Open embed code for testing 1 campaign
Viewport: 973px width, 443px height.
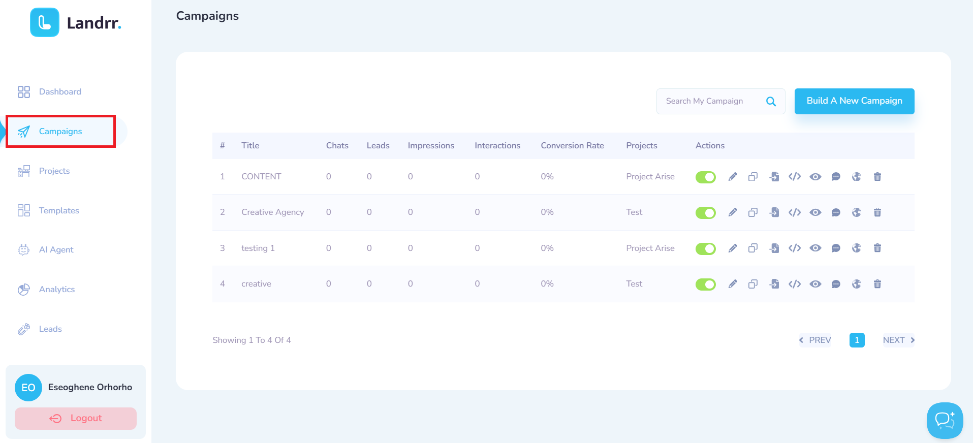coord(795,248)
